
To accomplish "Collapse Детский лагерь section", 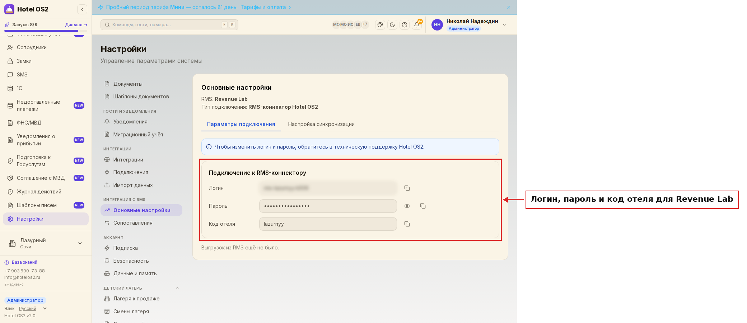I will click(x=177, y=288).
